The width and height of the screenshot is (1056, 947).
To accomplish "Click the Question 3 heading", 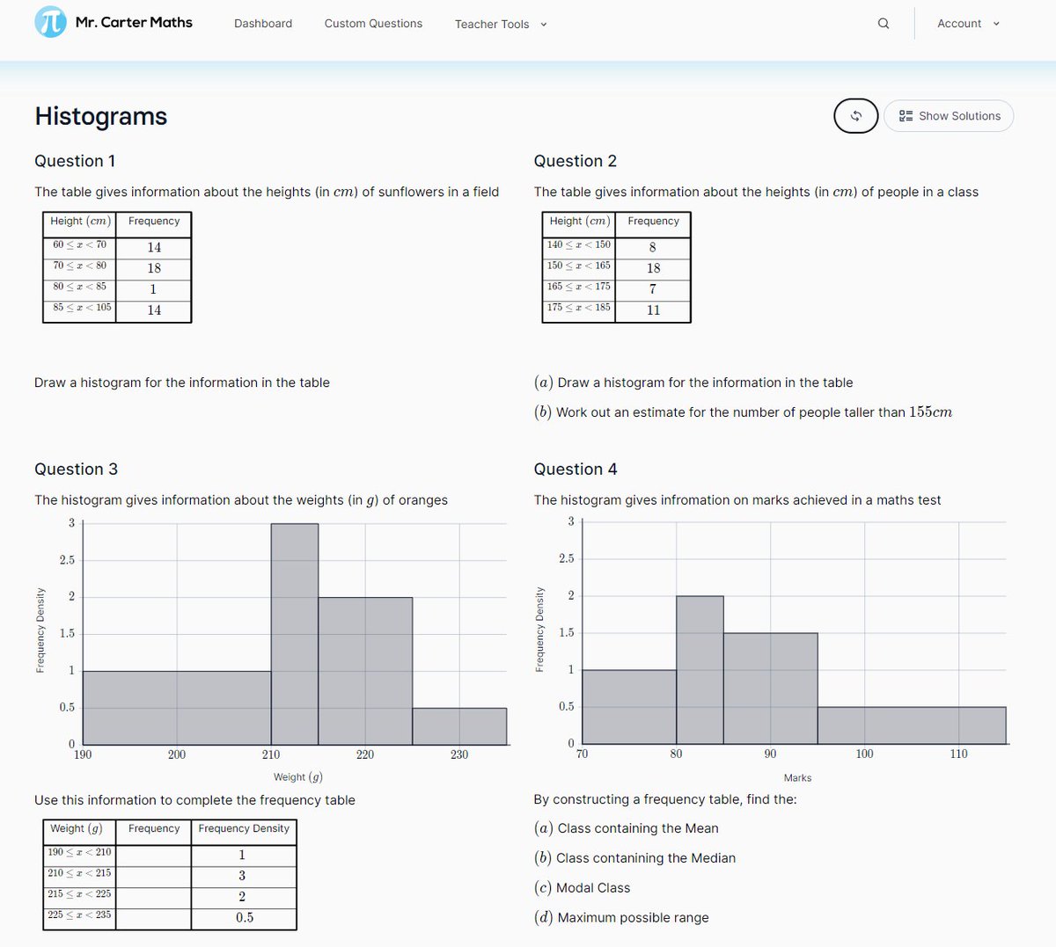I will point(76,470).
